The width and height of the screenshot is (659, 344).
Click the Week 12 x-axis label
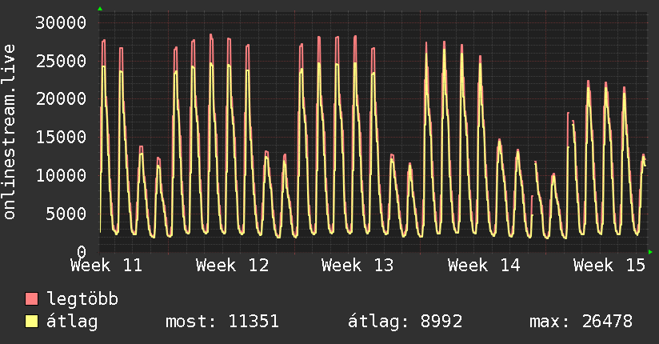[232, 266]
